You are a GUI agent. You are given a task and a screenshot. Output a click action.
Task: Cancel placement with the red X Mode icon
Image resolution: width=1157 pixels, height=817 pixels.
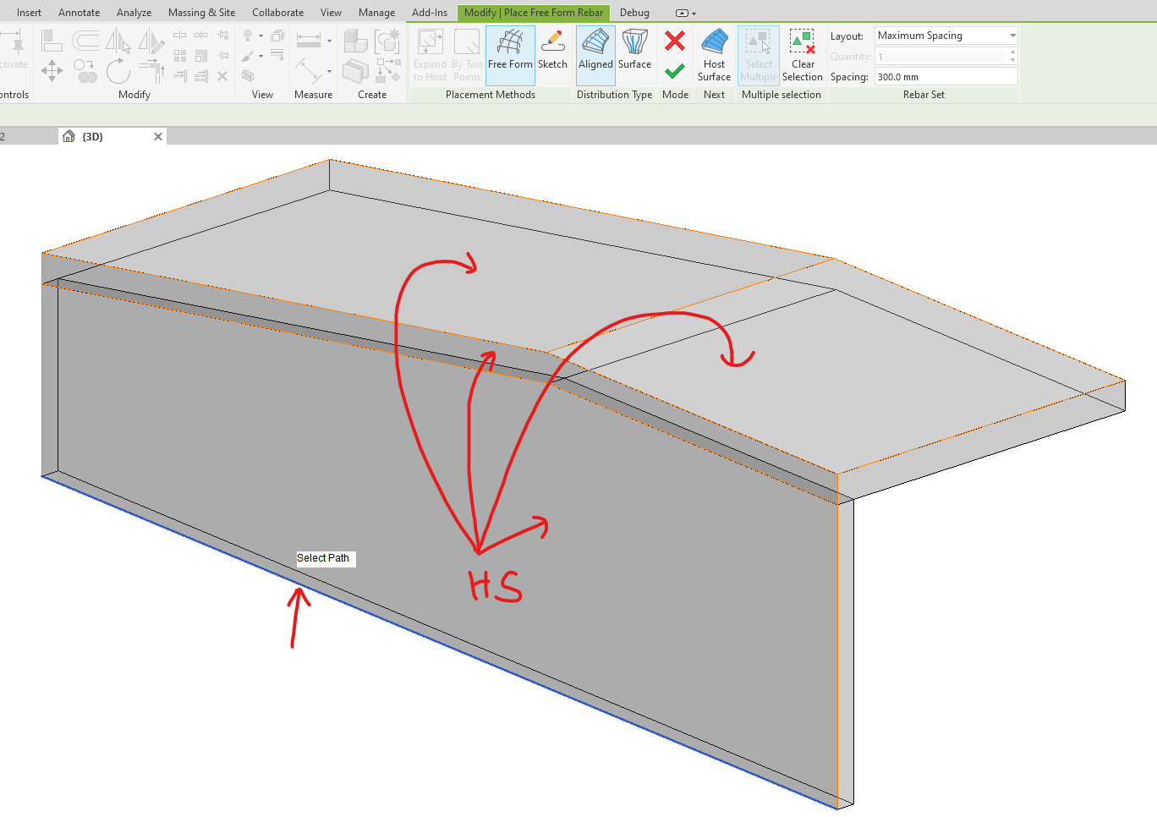(x=675, y=41)
